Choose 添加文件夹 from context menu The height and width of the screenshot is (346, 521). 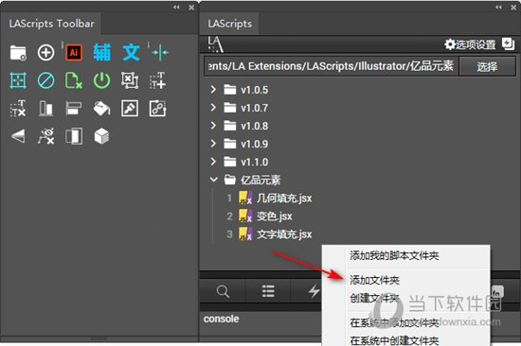tap(374, 281)
